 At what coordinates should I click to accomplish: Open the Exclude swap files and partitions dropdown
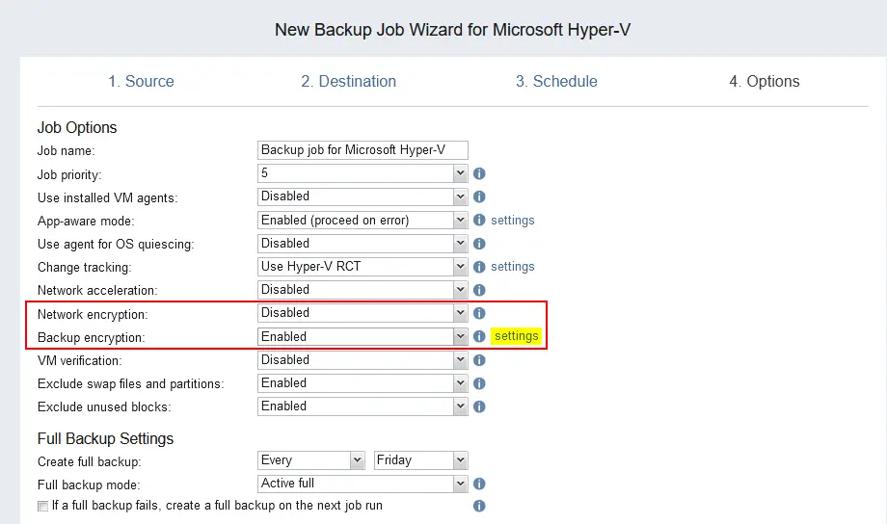363,382
